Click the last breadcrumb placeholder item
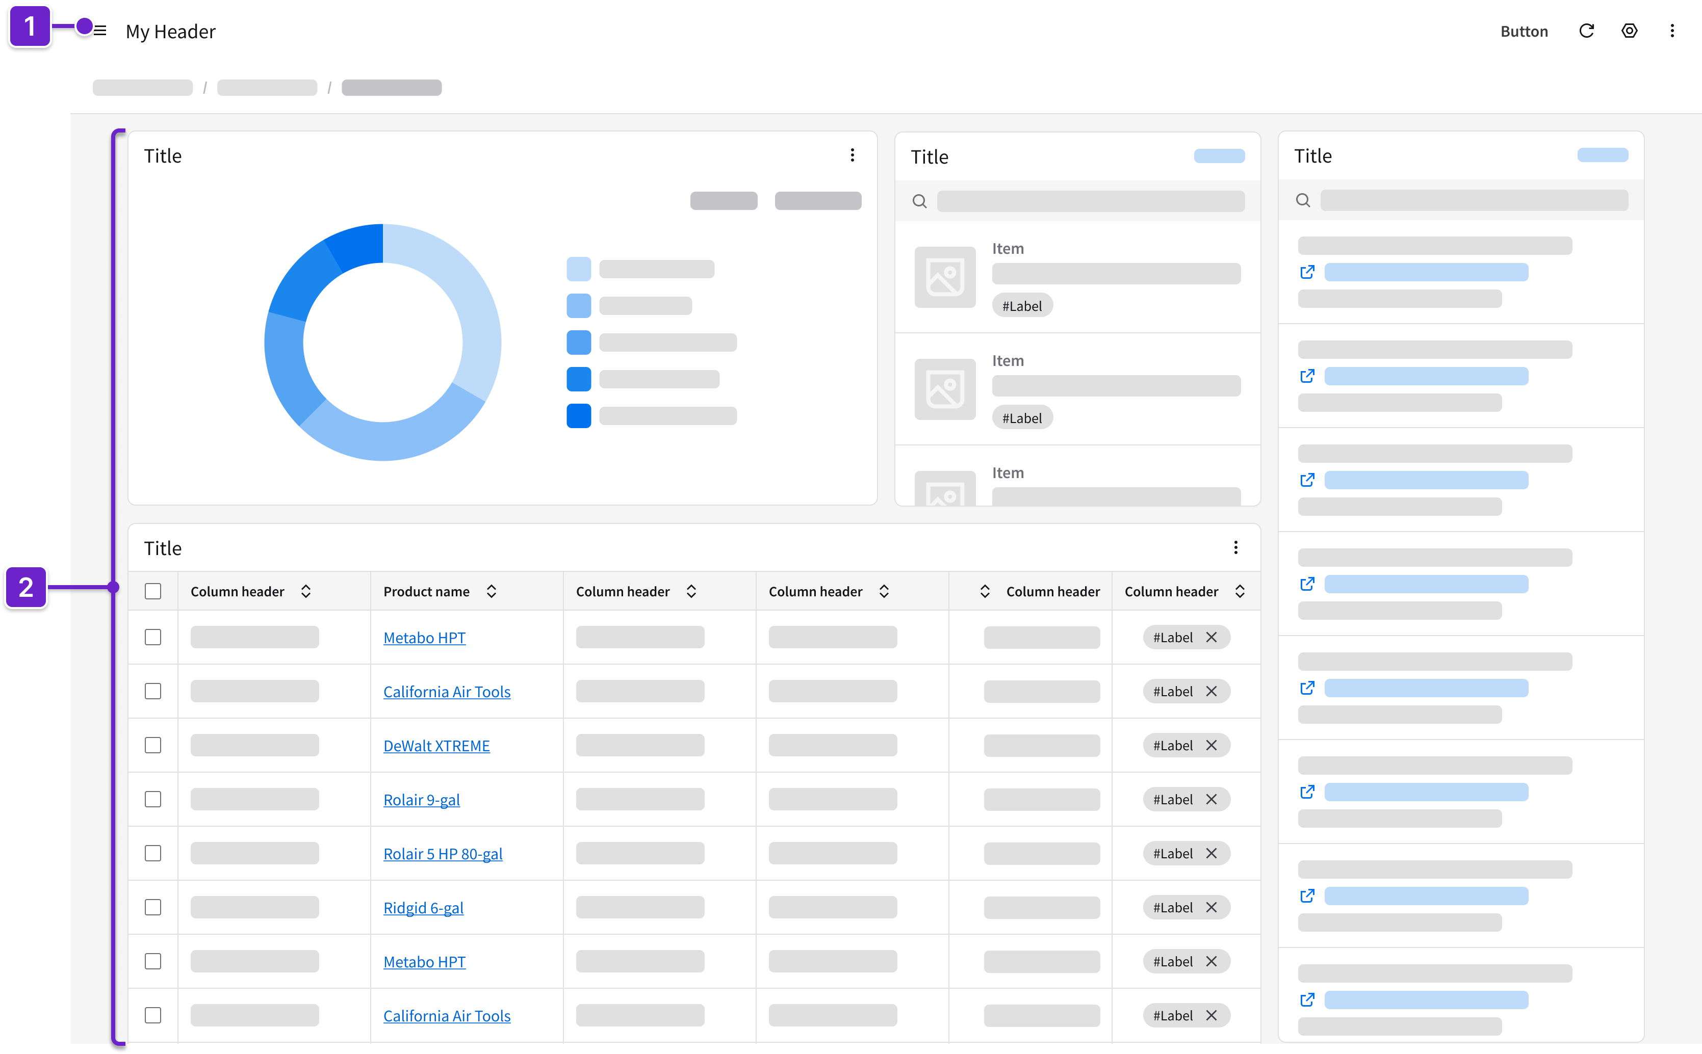 [x=391, y=88]
